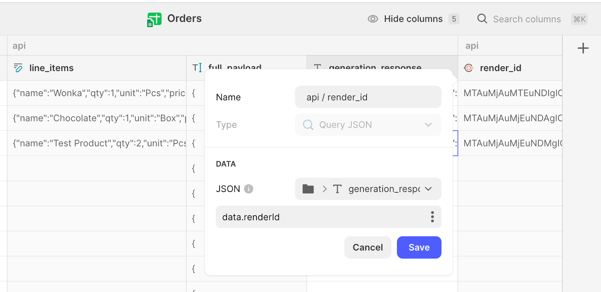Open the three-dot menu for data.renderId
The image size is (601, 292).
point(432,217)
